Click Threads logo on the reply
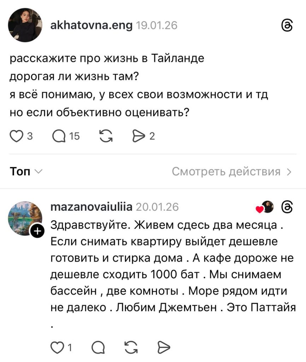The width and height of the screenshot is (306, 362). pos(287,207)
